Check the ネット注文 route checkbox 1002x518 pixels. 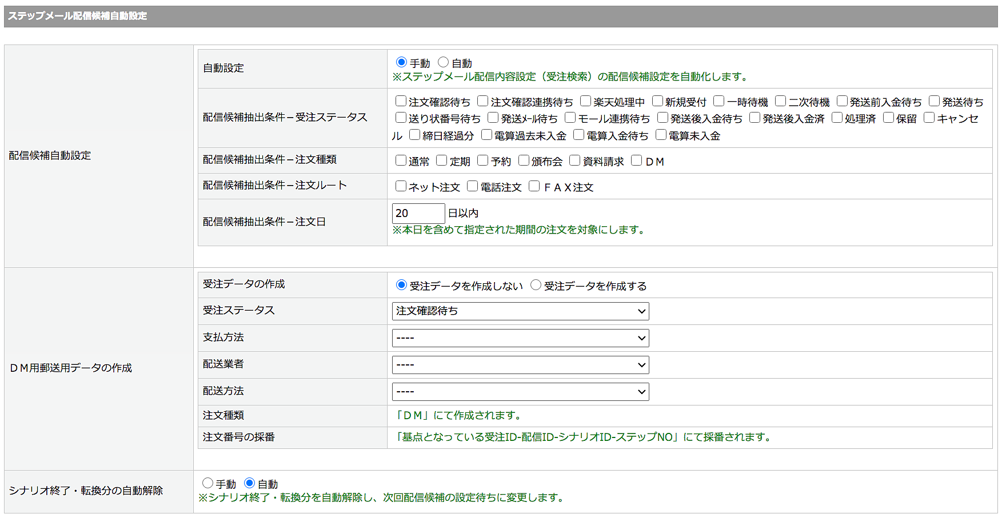tap(401, 186)
